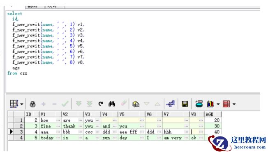Click the fetch next page double-arrow icon
Viewport: 268px width, 152px height.
coord(79,104)
